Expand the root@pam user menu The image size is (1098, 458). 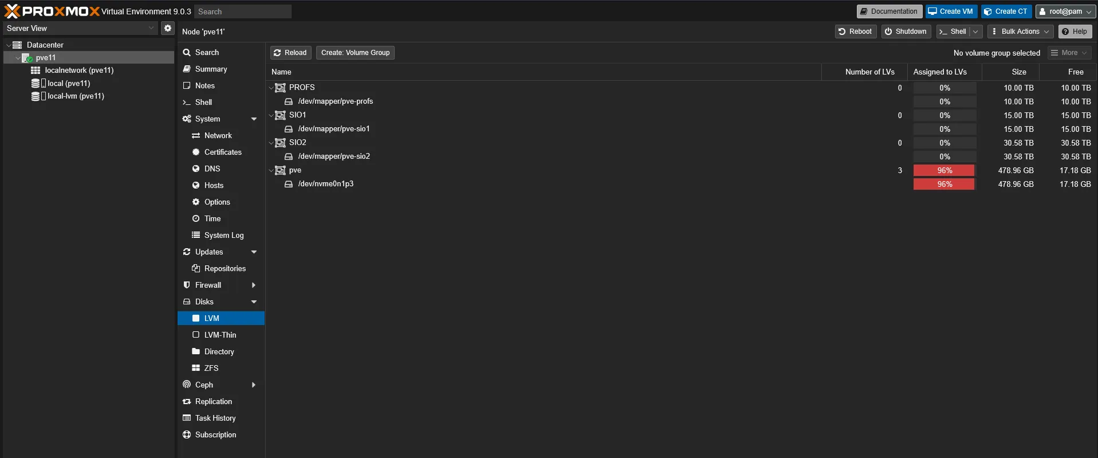pyautogui.click(x=1065, y=11)
